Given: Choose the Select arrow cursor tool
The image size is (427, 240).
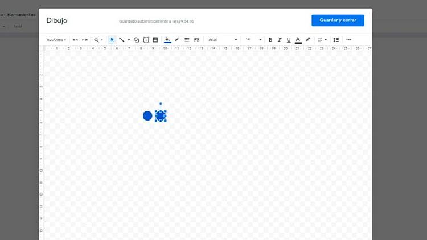Looking at the screenshot, I should [x=112, y=40].
